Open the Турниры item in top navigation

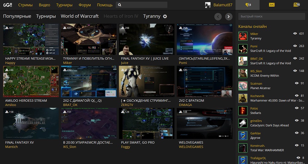tap(64, 5)
